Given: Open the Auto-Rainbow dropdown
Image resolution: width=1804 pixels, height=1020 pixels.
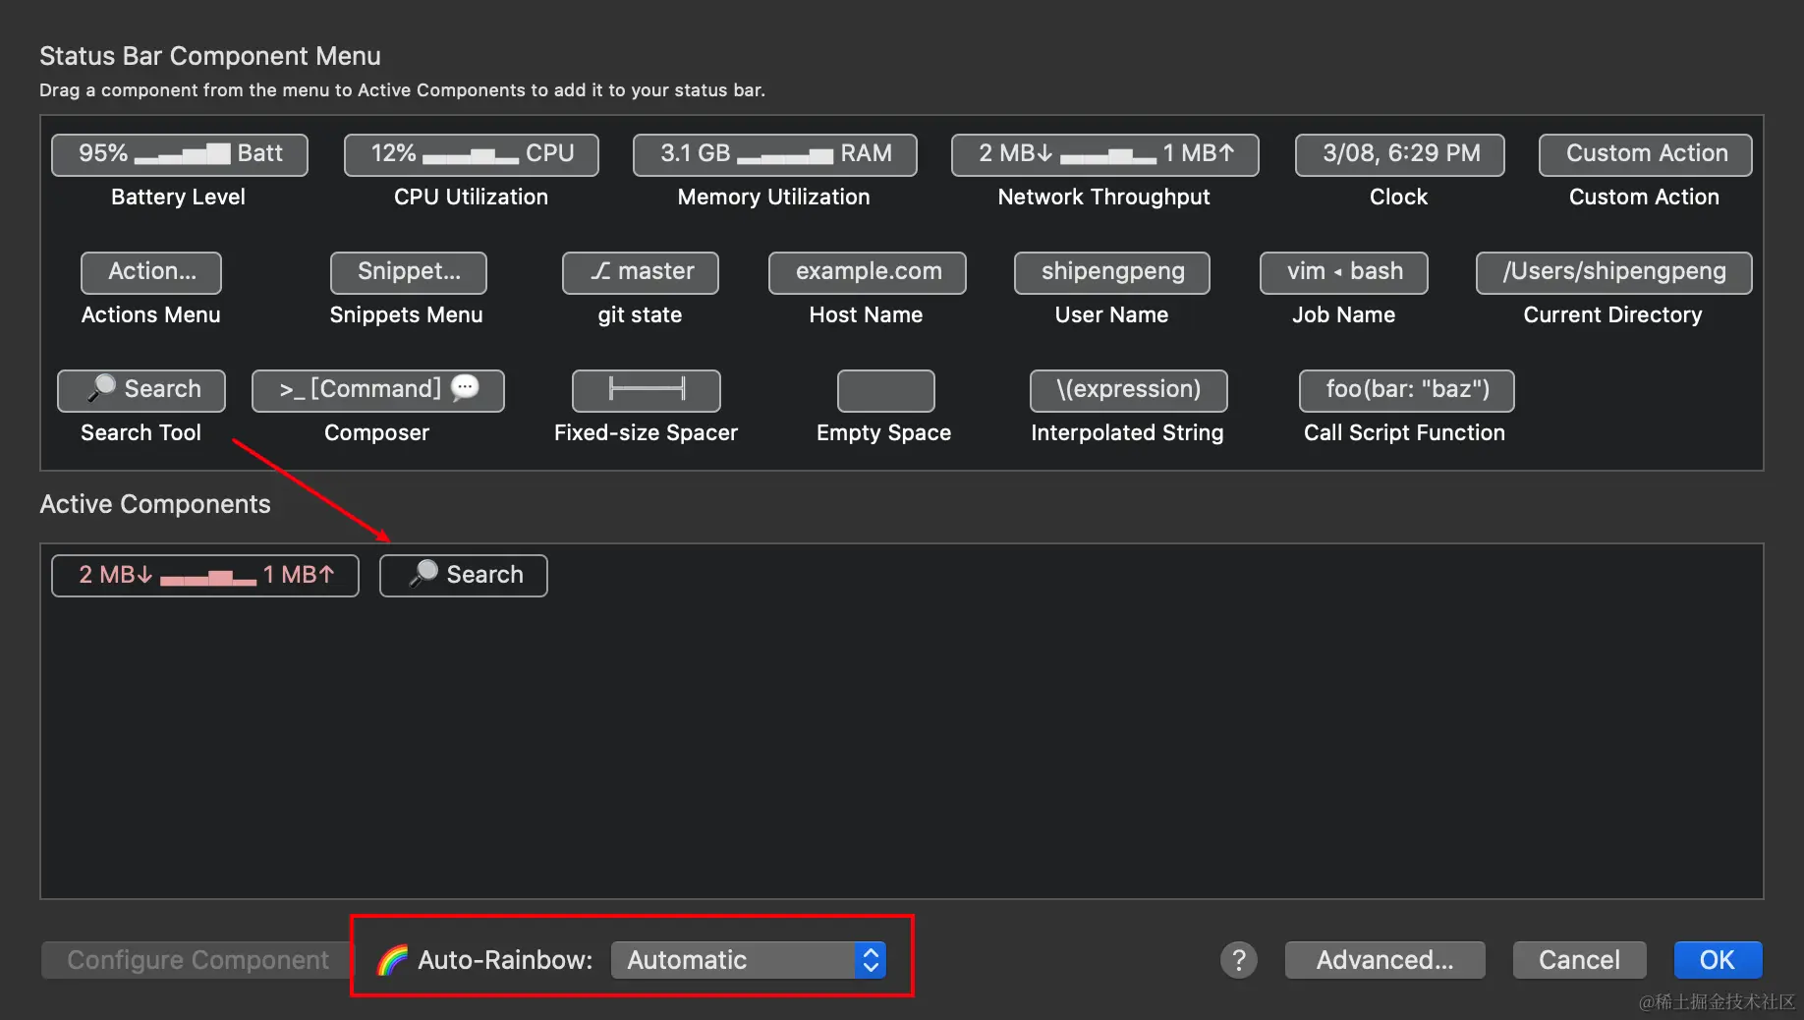Looking at the screenshot, I should tap(749, 960).
